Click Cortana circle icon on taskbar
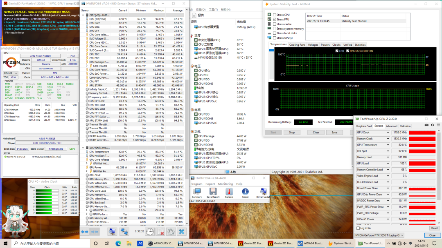442x248 pixels. 95,243
